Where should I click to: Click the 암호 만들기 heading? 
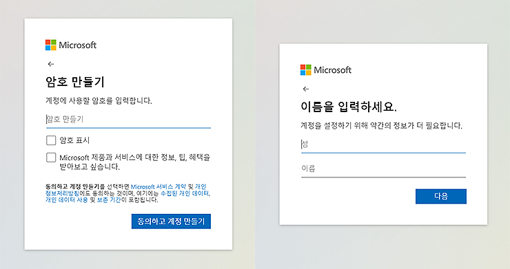75,82
